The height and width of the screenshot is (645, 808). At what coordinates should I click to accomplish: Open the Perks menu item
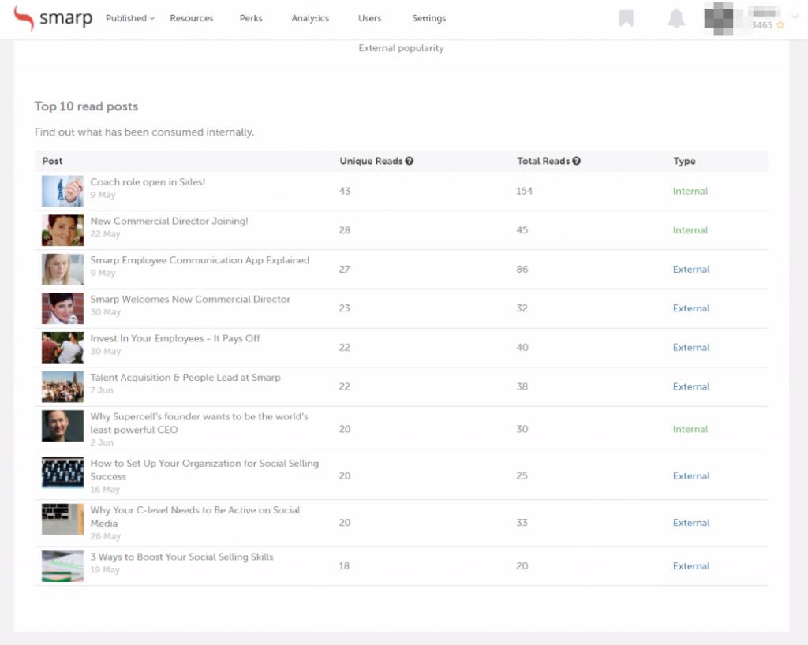[x=251, y=18]
